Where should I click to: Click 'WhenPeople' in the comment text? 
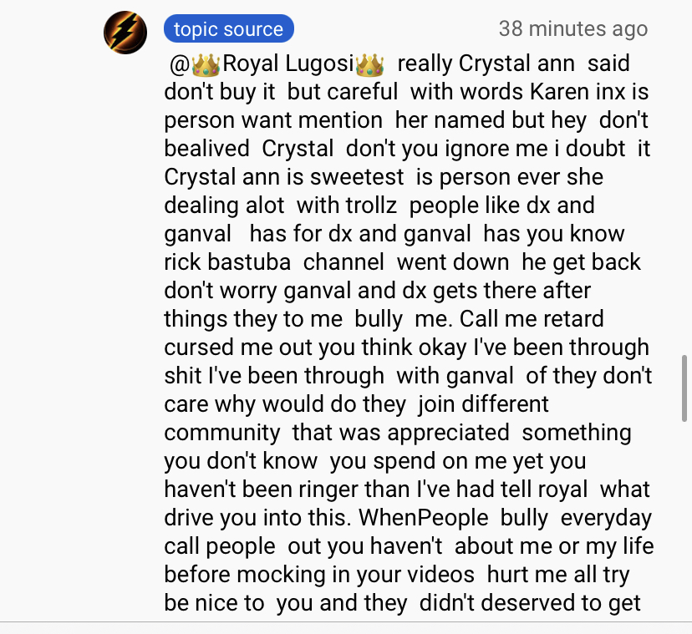(423, 518)
